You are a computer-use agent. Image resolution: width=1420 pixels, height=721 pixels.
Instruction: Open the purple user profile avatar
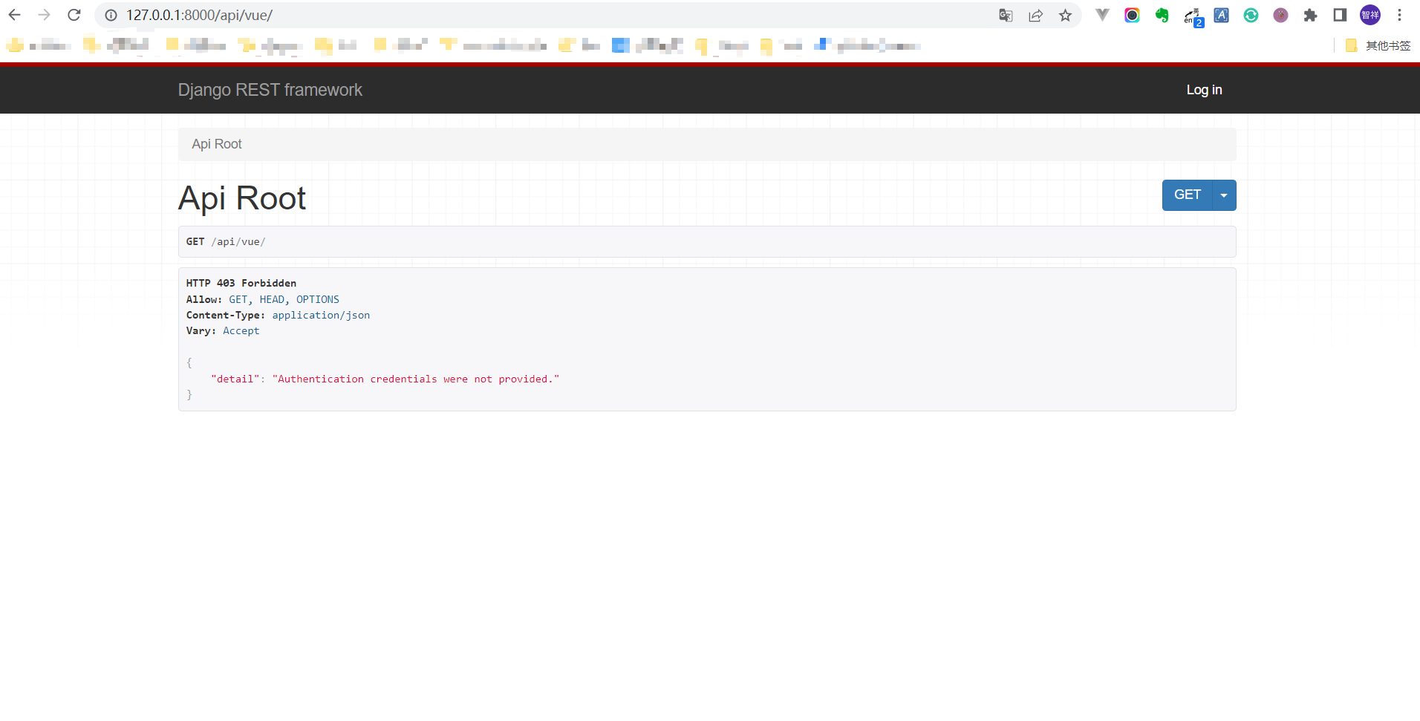coord(1369,15)
